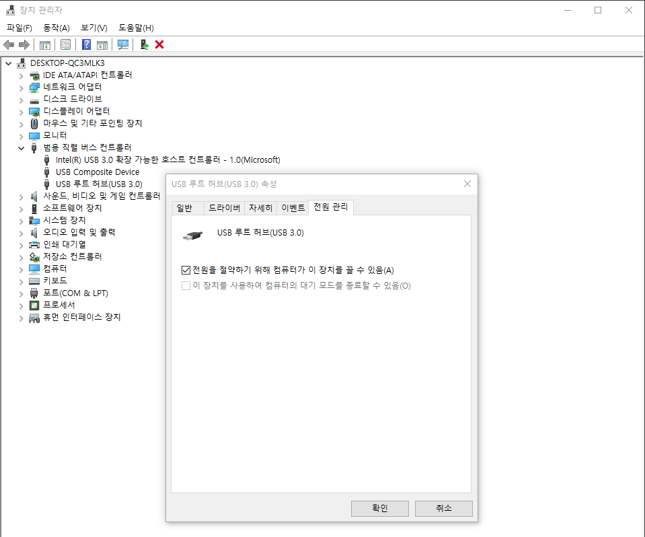Select the USB Composite Device row
The height and width of the screenshot is (537, 645).
[x=98, y=172]
